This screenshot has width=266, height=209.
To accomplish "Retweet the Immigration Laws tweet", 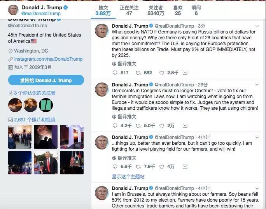I will click(x=138, y=126).
